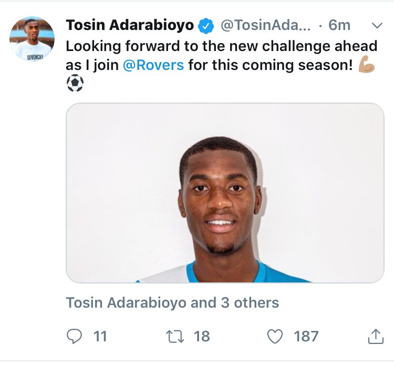Click the @TosinAda... handle
Screen dimensions: 394x365
[266, 25]
